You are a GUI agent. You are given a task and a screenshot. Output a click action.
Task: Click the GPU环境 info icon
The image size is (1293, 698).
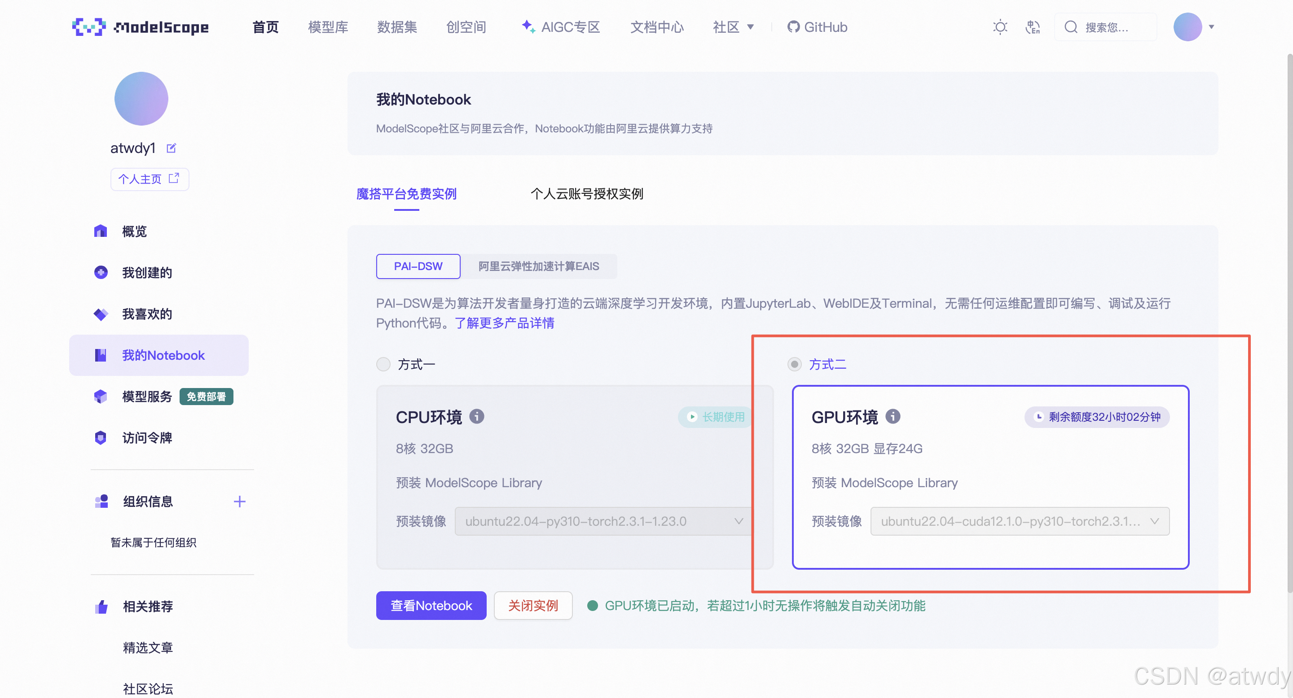pyautogui.click(x=893, y=416)
